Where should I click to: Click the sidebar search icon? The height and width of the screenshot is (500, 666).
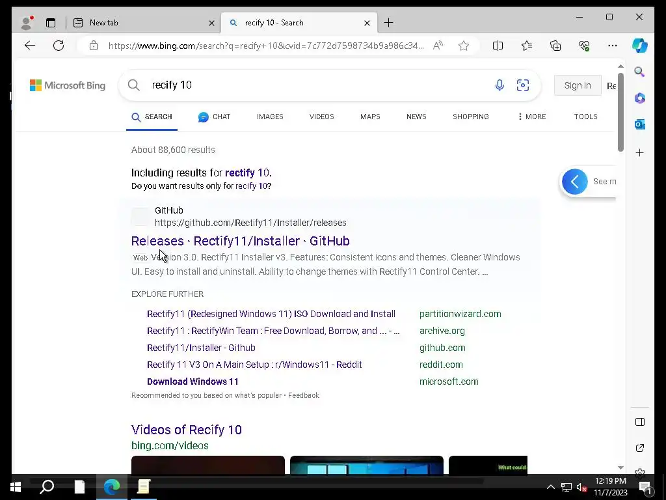click(640, 72)
